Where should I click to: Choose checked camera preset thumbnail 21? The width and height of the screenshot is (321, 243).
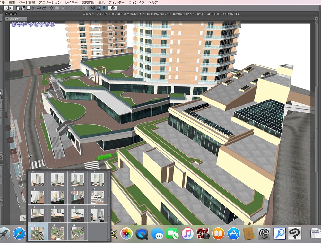[x=38, y=232]
